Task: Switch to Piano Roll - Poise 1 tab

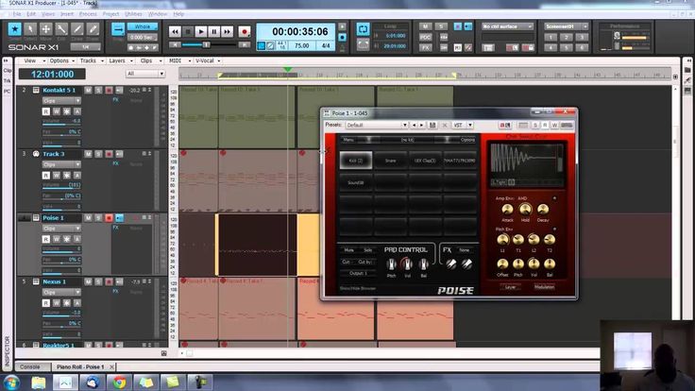Action: tap(80, 367)
